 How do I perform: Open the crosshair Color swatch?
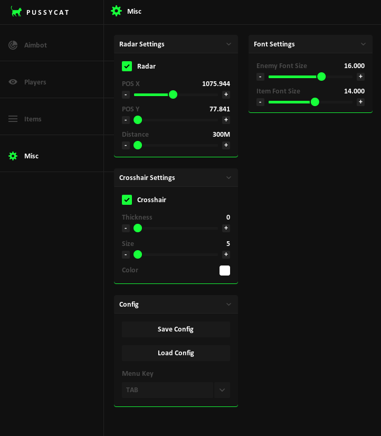pos(225,270)
